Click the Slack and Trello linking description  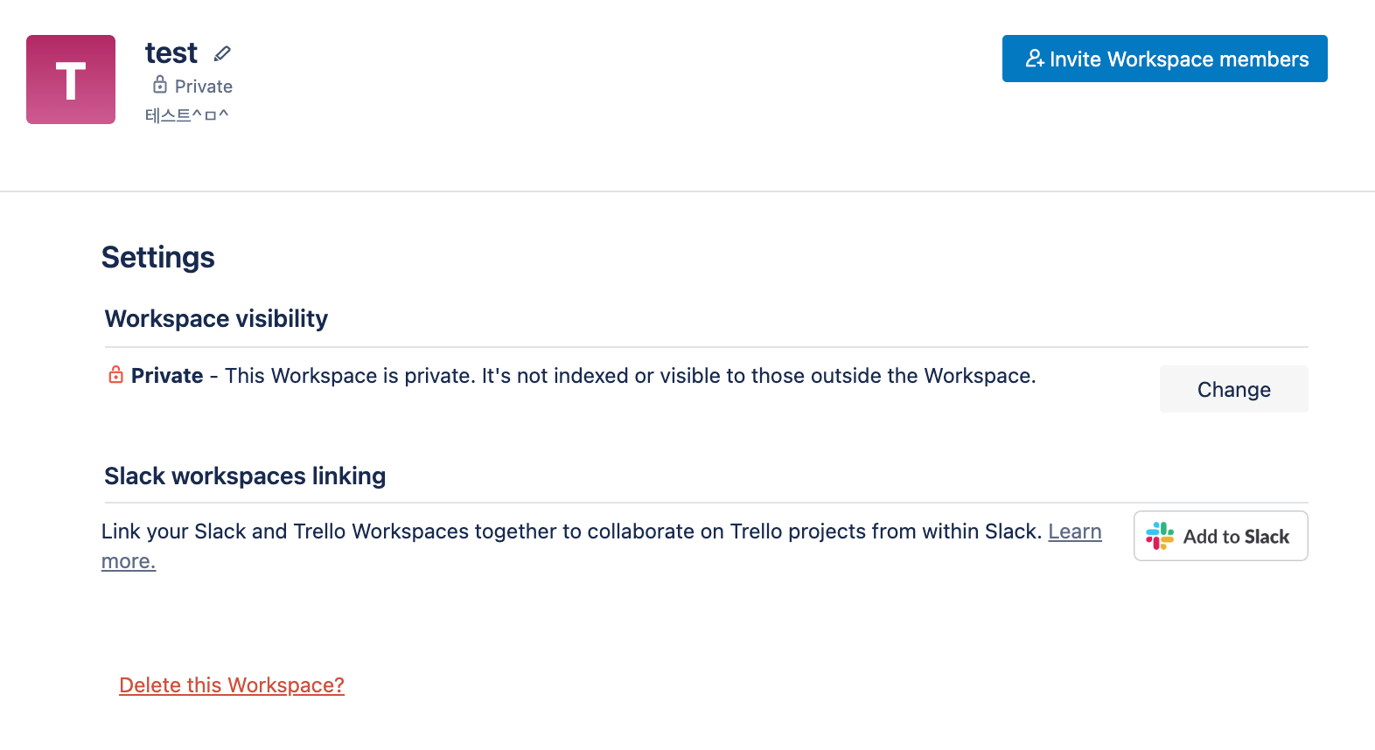(571, 531)
